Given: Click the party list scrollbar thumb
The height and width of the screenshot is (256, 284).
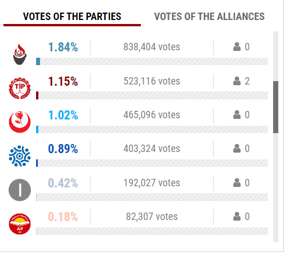Looking at the screenshot, I should pyautogui.click(x=275, y=107).
